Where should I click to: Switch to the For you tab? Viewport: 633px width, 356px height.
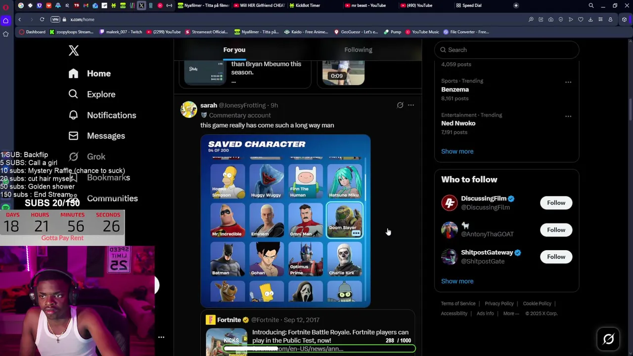pyautogui.click(x=234, y=49)
